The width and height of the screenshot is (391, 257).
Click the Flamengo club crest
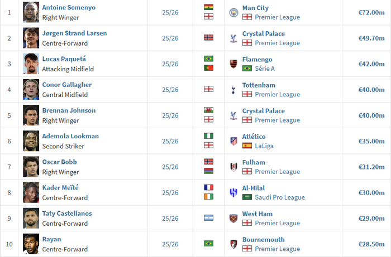pos(233,64)
